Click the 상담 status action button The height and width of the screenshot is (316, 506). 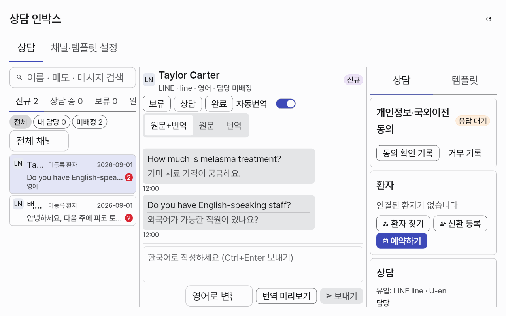click(x=188, y=104)
